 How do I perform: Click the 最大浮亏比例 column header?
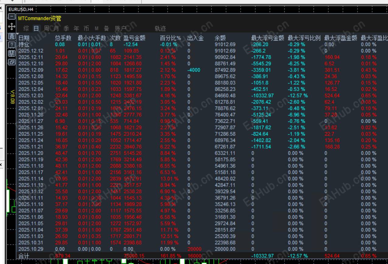[304, 38]
